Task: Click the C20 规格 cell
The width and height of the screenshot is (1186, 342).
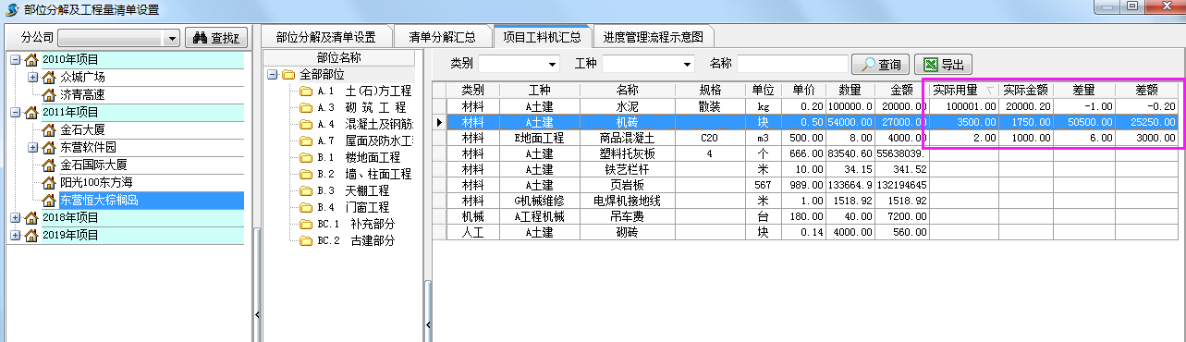Action: 710,138
